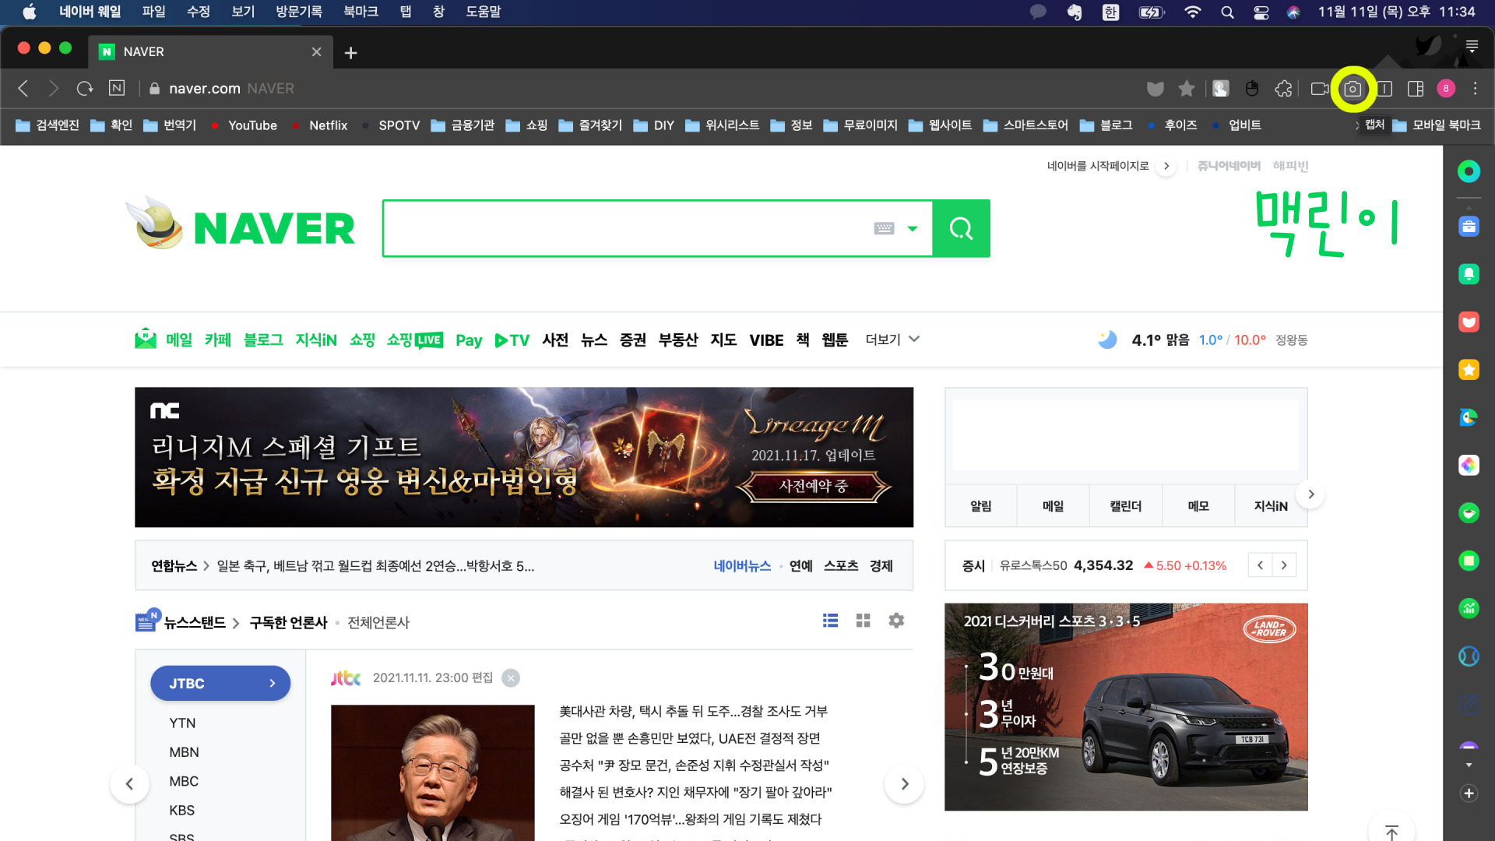The width and height of the screenshot is (1495, 841).
Task: Open Spotlight search in macOS menu bar
Action: [x=1227, y=12]
